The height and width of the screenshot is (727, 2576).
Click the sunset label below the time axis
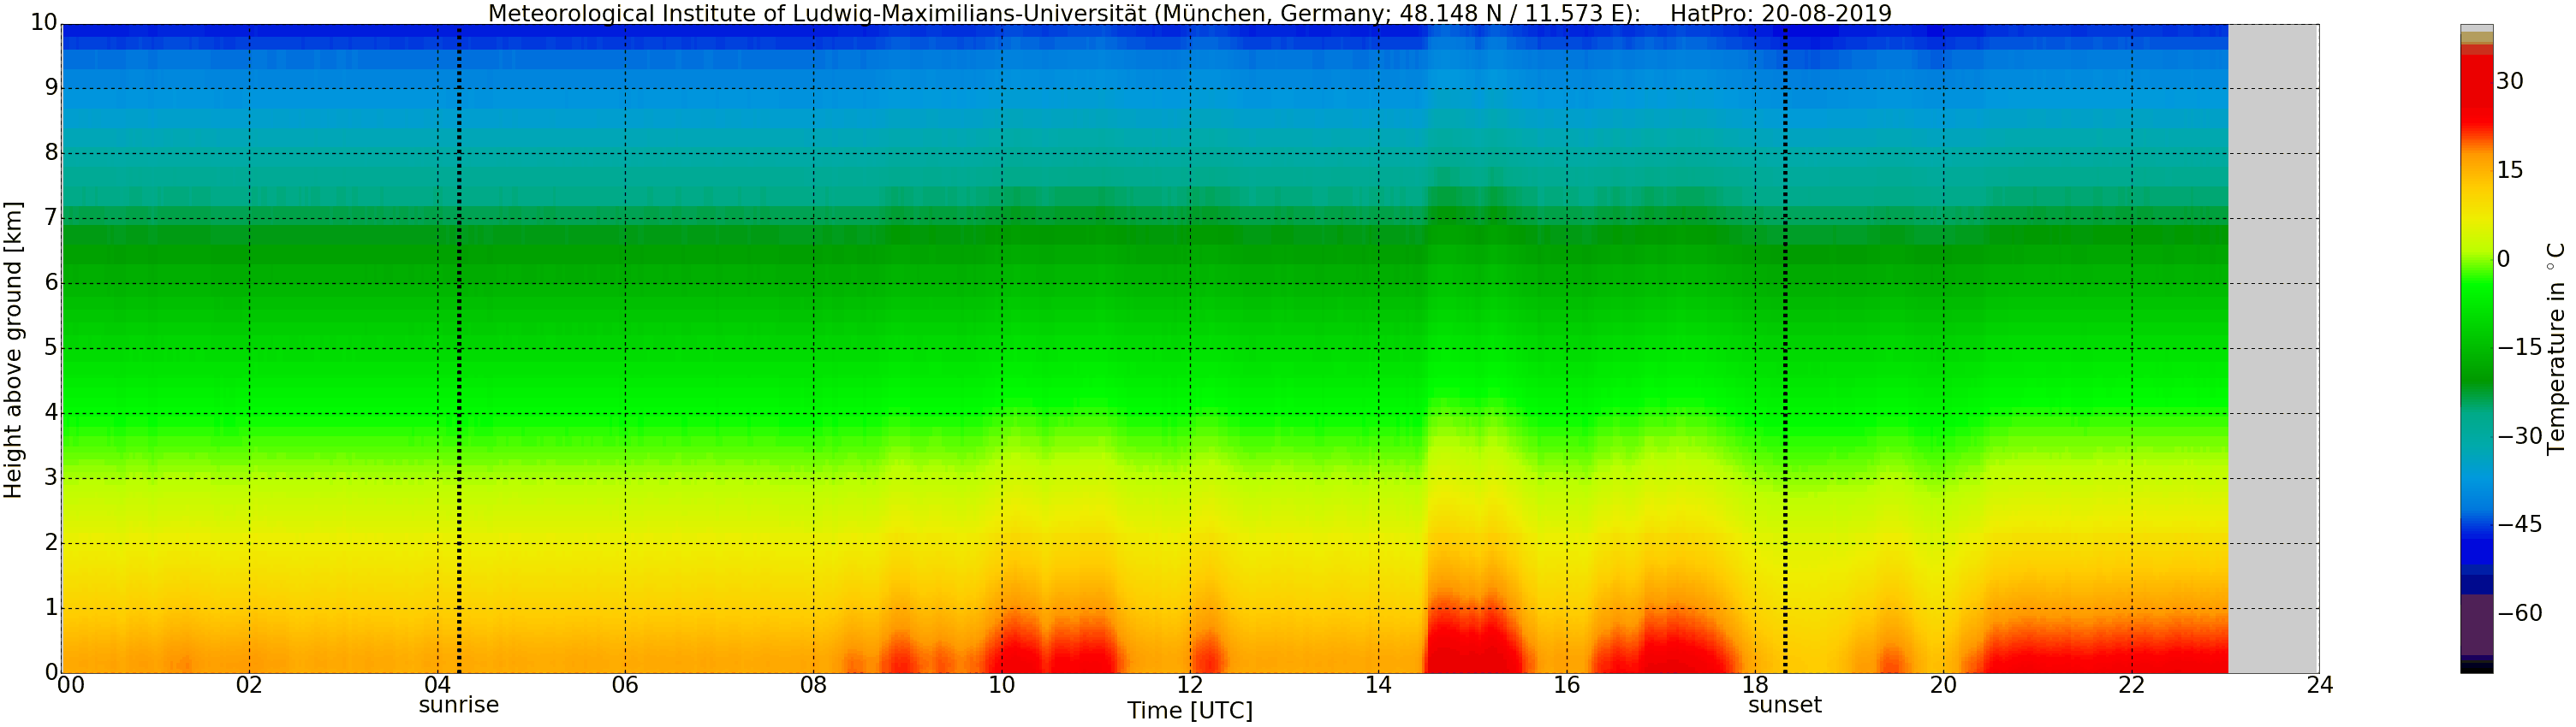pyautogui.click(x=1784, y=705)
